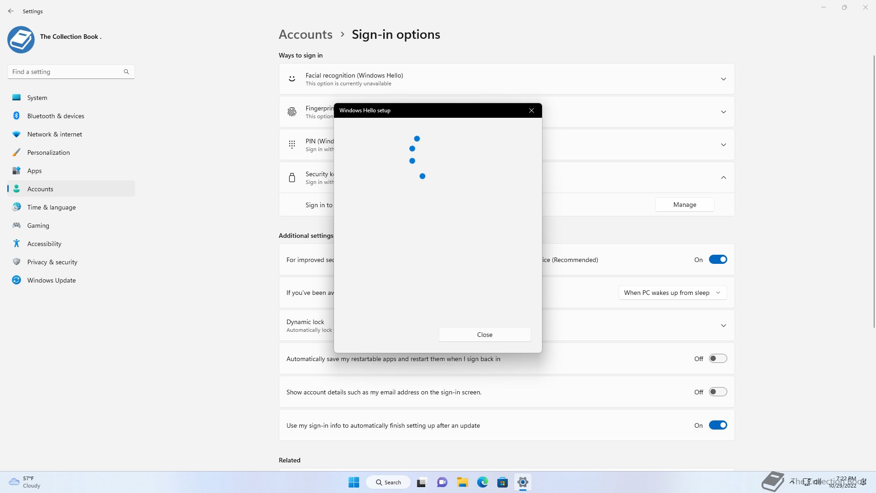Click the facial recognition smiley icon

click(x=292, y=79)
